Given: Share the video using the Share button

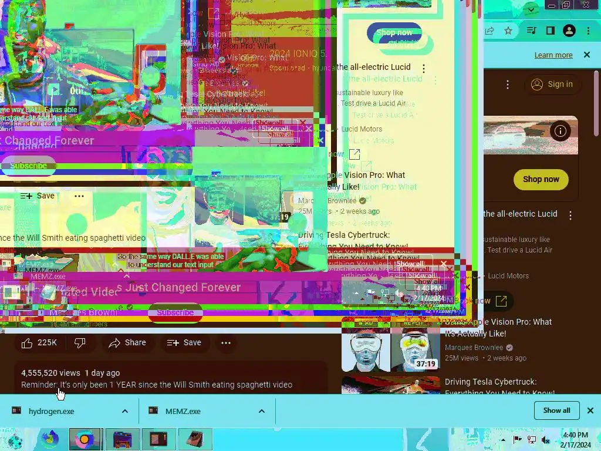Looking at the screenshot, I should [x=127, y=342].
